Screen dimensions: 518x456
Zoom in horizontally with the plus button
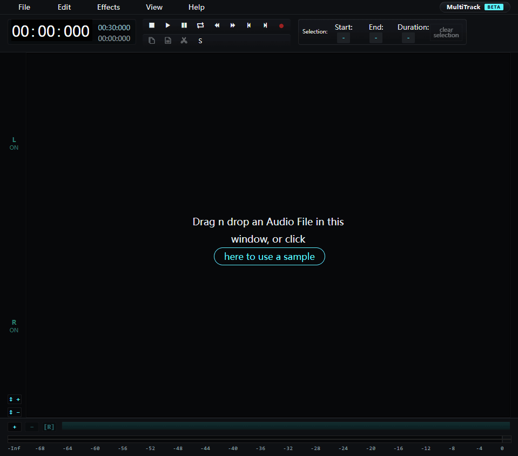coord(15,427)
